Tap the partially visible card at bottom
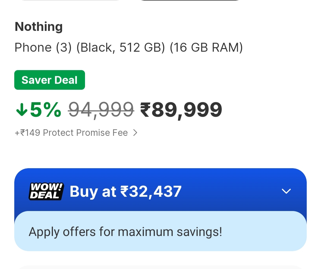This screenshot has height=269, width=321. [160, 267]
